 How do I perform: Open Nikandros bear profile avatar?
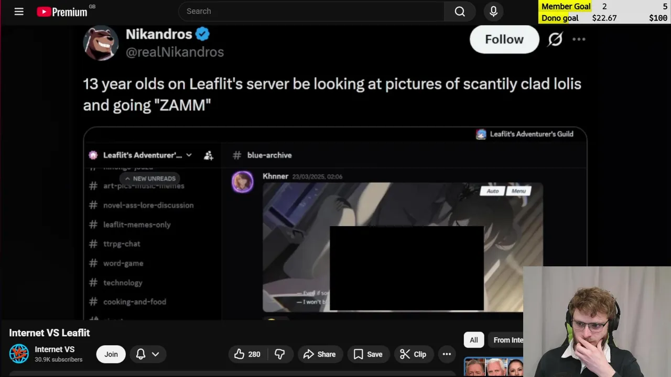101,43
